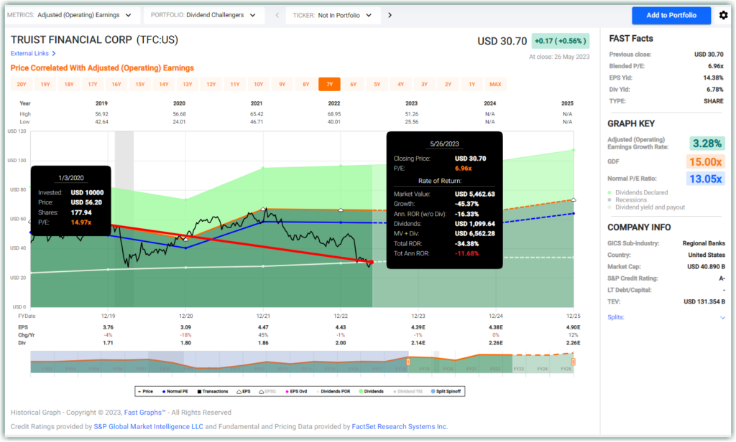Open the TICKER Not In Portfolio dropdown
This screenshot has width=736, height=442.
click(333, 15)
